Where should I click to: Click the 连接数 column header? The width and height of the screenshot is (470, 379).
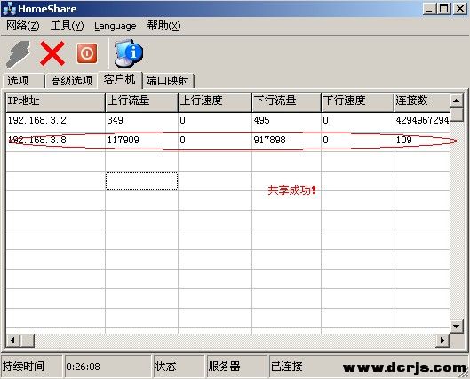tap(422, 101)
